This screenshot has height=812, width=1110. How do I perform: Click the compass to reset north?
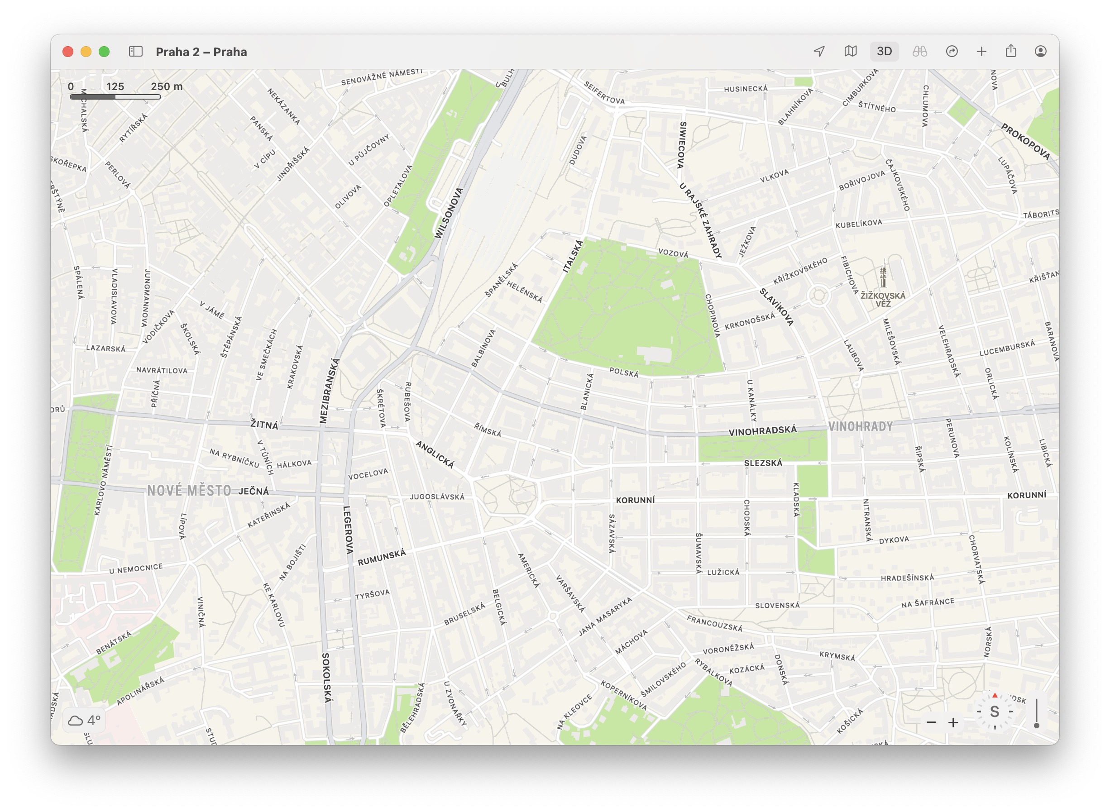click(995, 712)
